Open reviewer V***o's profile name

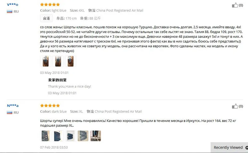(x=12, y=5)
